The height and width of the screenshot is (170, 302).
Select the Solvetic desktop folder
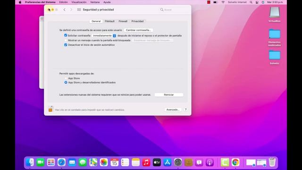(274, 57)
